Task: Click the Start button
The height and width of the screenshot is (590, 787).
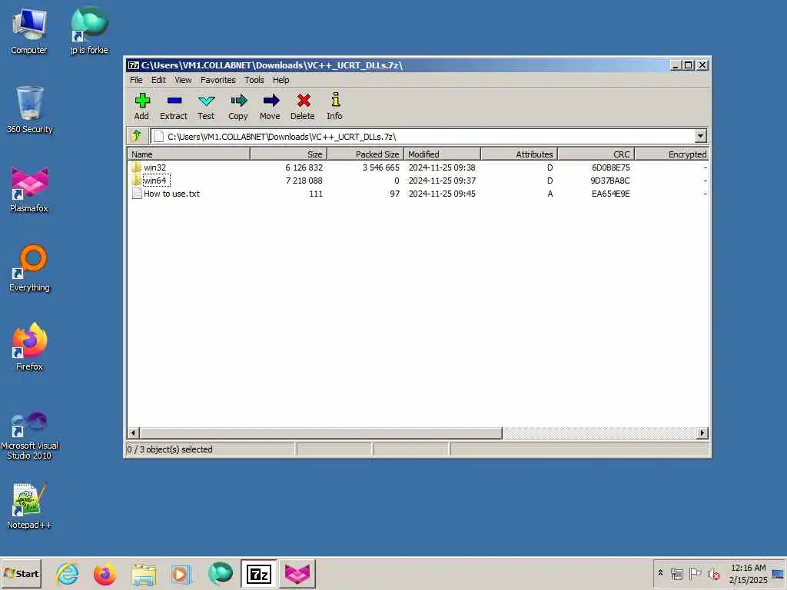Action: 21,573
